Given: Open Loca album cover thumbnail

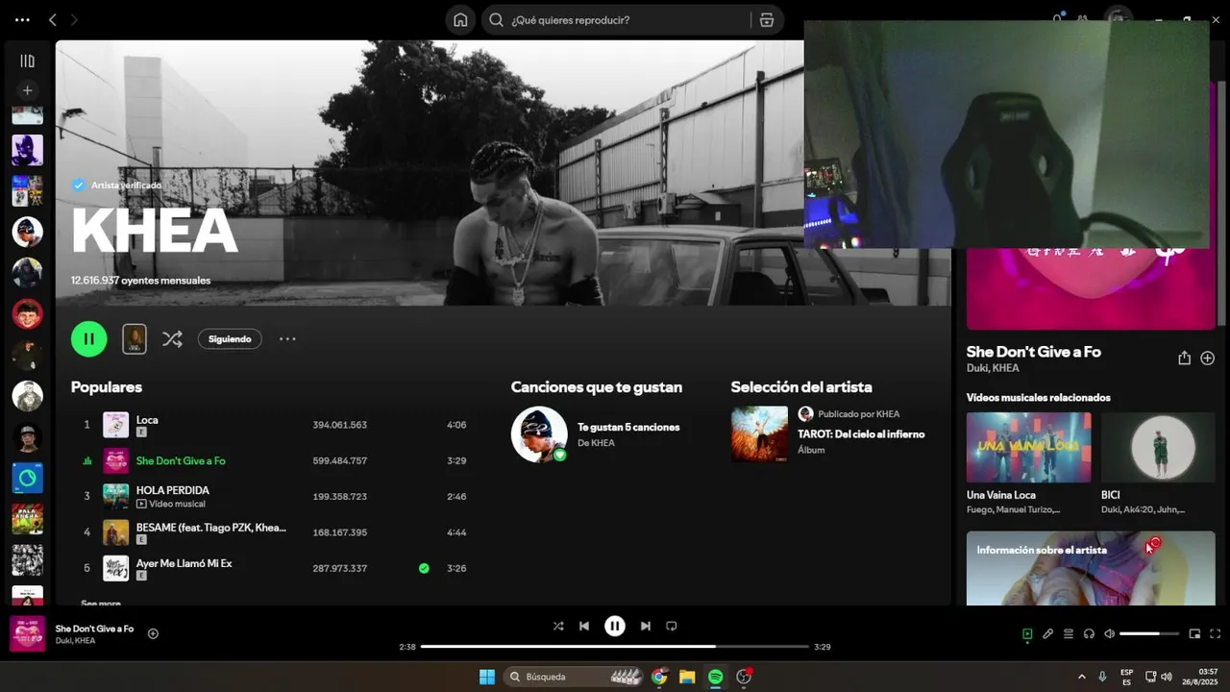Looking at the screenshot, I should click(x=115, y=425).
